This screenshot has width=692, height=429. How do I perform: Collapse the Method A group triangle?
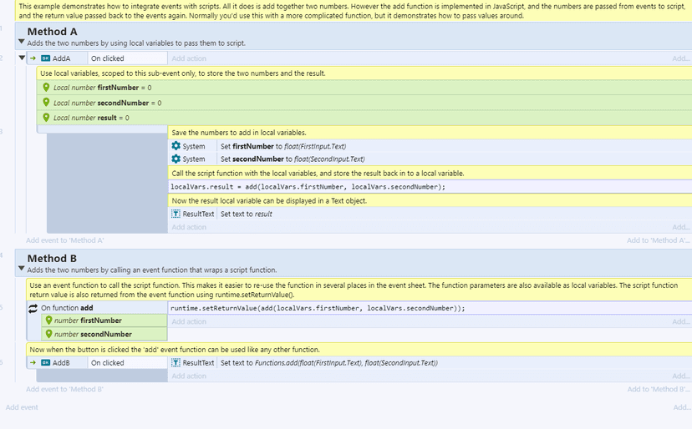(x=21, y=42)
